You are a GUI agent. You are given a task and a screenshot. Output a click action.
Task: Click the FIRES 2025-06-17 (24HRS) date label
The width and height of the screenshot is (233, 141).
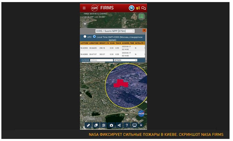(95, 14)
